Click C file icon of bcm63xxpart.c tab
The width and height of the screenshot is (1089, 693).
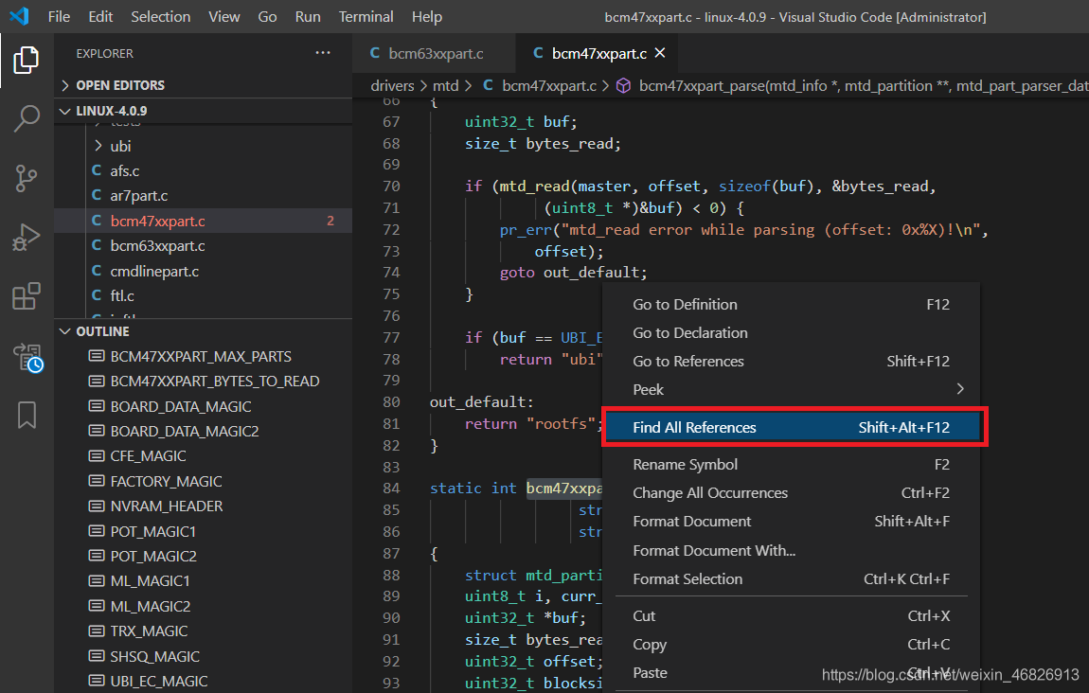(375, 53)
